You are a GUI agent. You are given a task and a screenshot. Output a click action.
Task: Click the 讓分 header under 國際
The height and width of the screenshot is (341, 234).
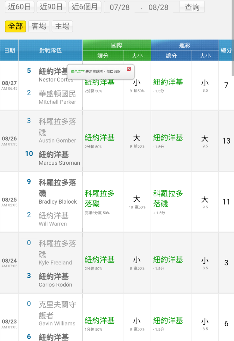click(x=103, y=56)
